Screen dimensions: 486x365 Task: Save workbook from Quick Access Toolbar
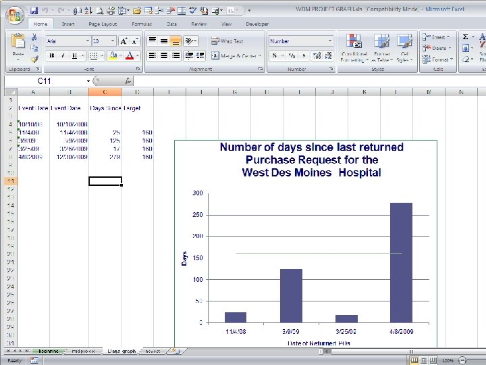click(34, 11)
